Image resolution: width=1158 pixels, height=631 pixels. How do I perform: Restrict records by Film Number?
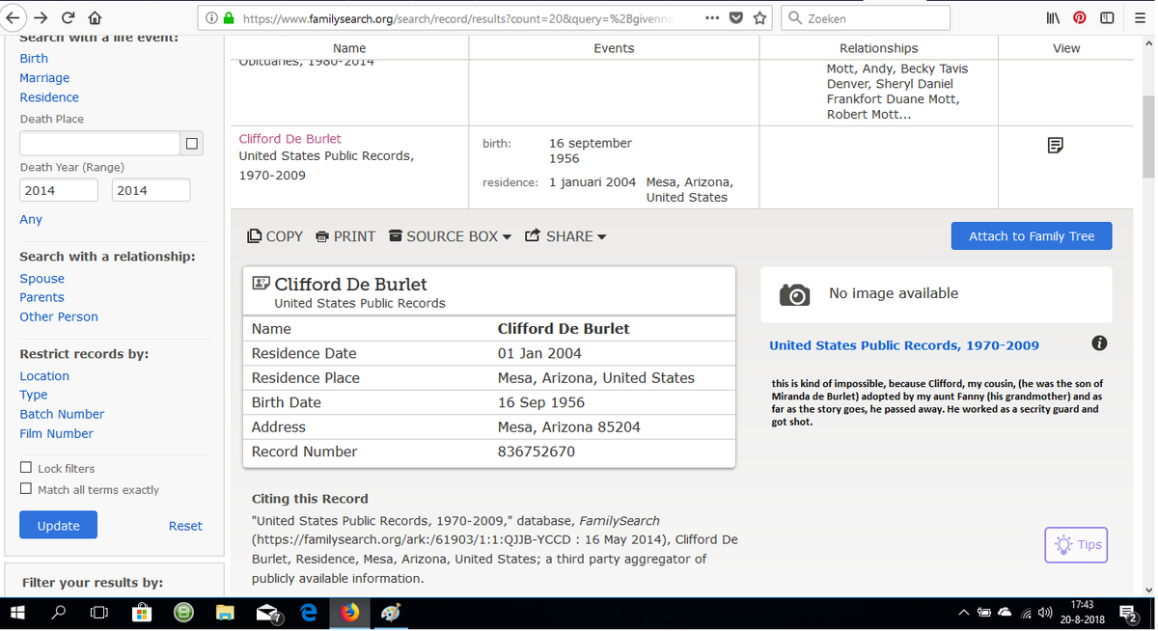click(x=57, y=433)
